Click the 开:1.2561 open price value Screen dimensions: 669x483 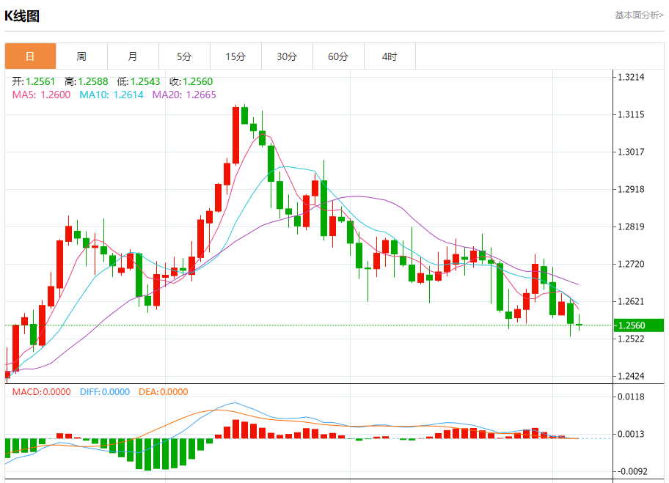34,81
